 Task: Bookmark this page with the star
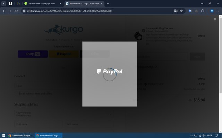181,11
